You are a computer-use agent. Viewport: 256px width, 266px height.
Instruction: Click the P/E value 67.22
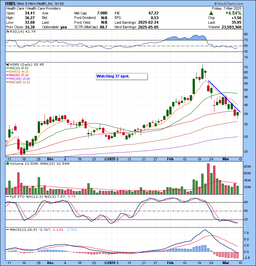[x=154, y=13]
